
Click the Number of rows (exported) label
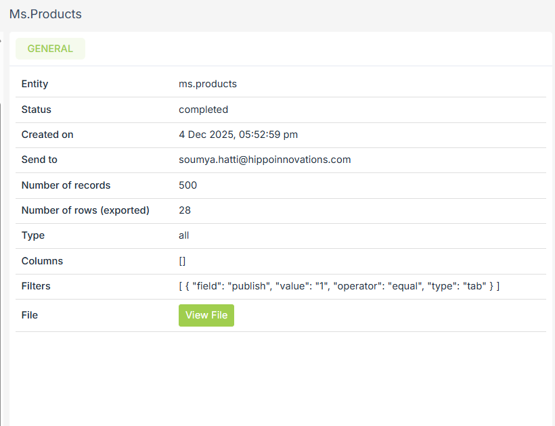click(x=85, y=210)
